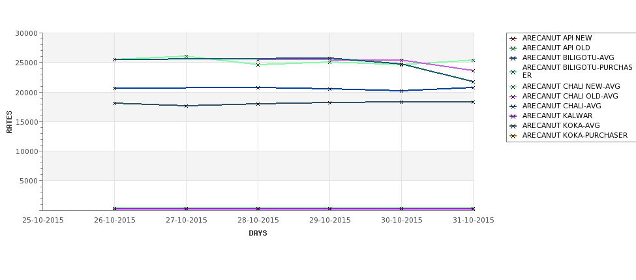Click the 31-10-2015 x-axis date label
The image size is (636, 280).
click(474, 221)
